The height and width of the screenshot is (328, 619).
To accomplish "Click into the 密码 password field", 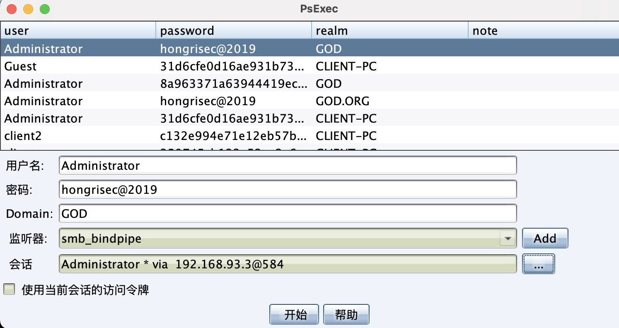I will coord(288,190).
